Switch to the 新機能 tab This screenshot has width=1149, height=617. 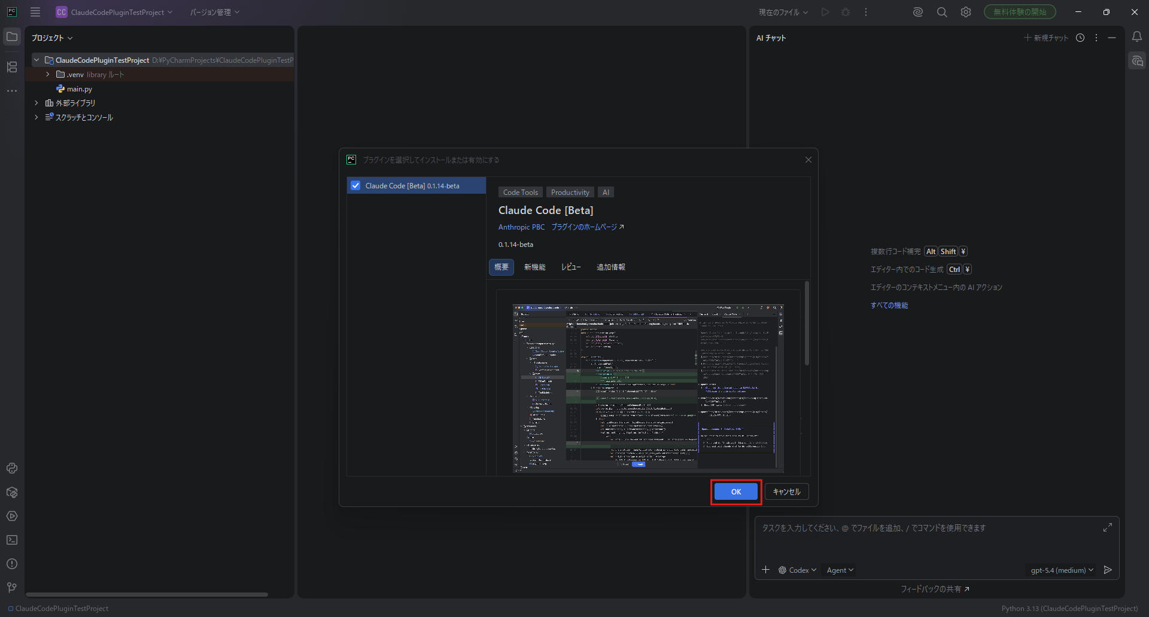[534, 267]
